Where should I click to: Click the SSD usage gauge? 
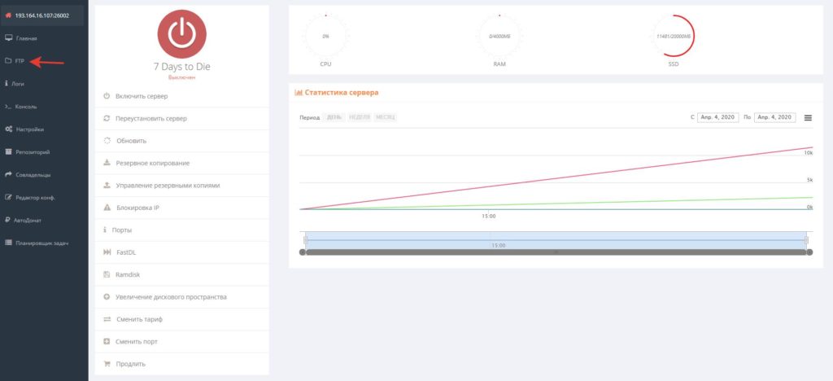(x=673, y=36)
